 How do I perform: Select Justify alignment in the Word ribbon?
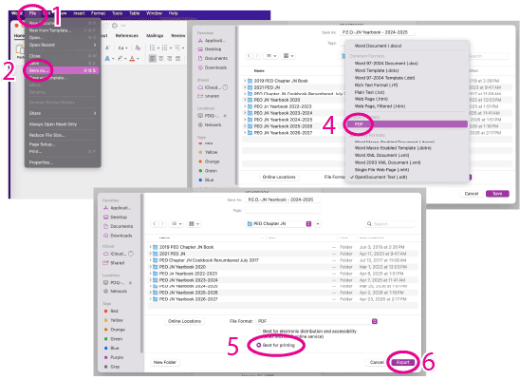tap(178, 59)
